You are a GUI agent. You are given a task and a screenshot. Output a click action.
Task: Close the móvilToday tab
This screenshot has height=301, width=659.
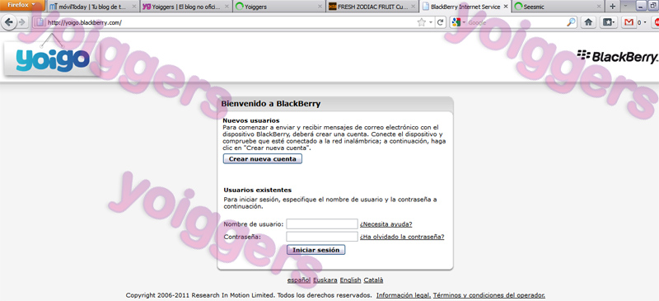(134, 7)
